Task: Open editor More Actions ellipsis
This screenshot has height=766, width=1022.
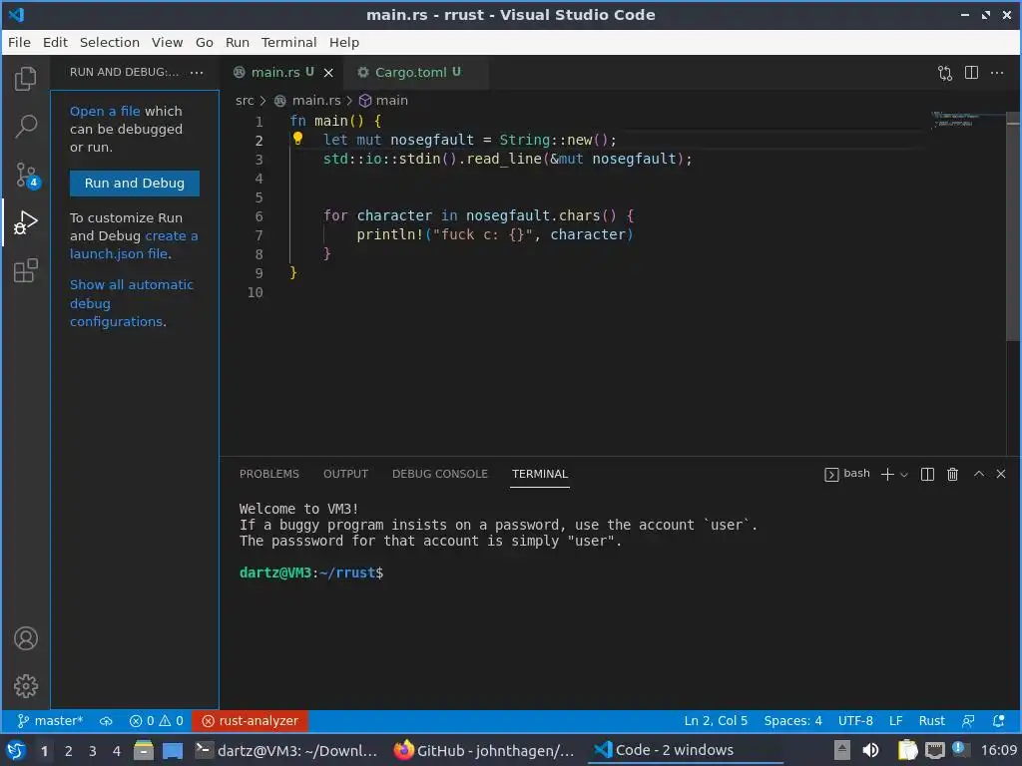Action: click(997, 72)
